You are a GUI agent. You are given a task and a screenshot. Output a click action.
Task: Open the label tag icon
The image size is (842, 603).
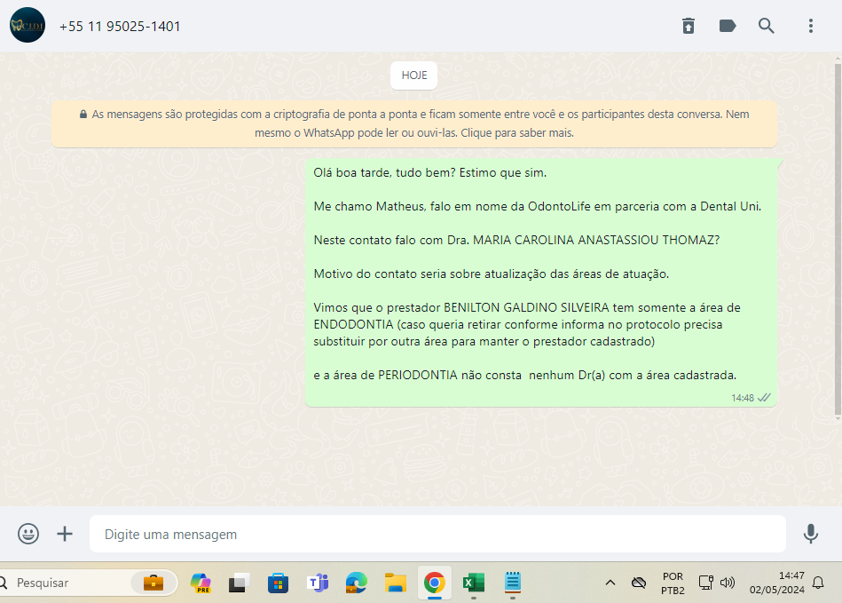tap(728, 26)
